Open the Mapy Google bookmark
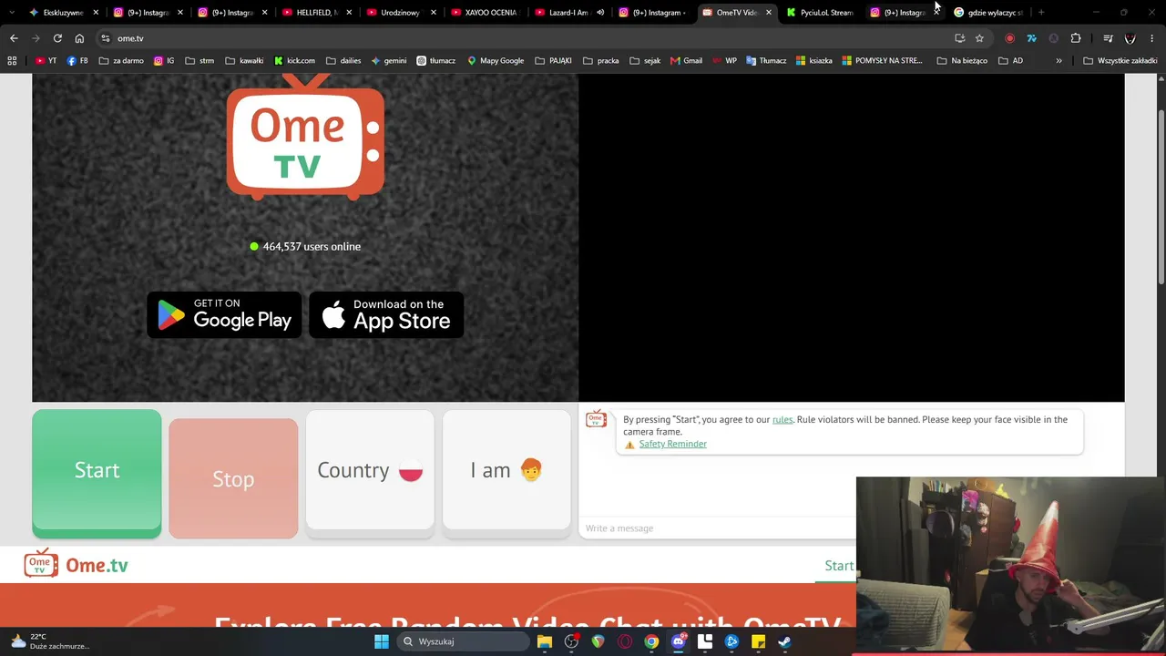Viewport: 1166px width, 656px height. coord(496,61)
